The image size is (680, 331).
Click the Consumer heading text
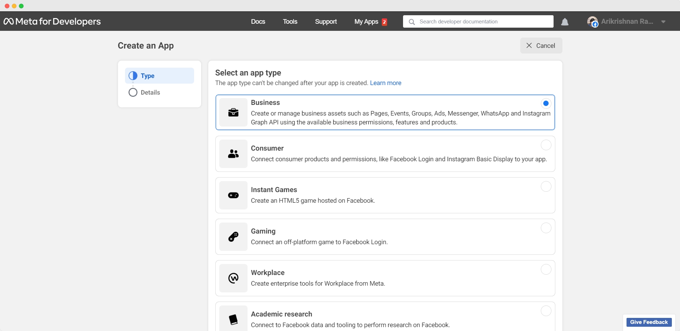tap(267, 148)
